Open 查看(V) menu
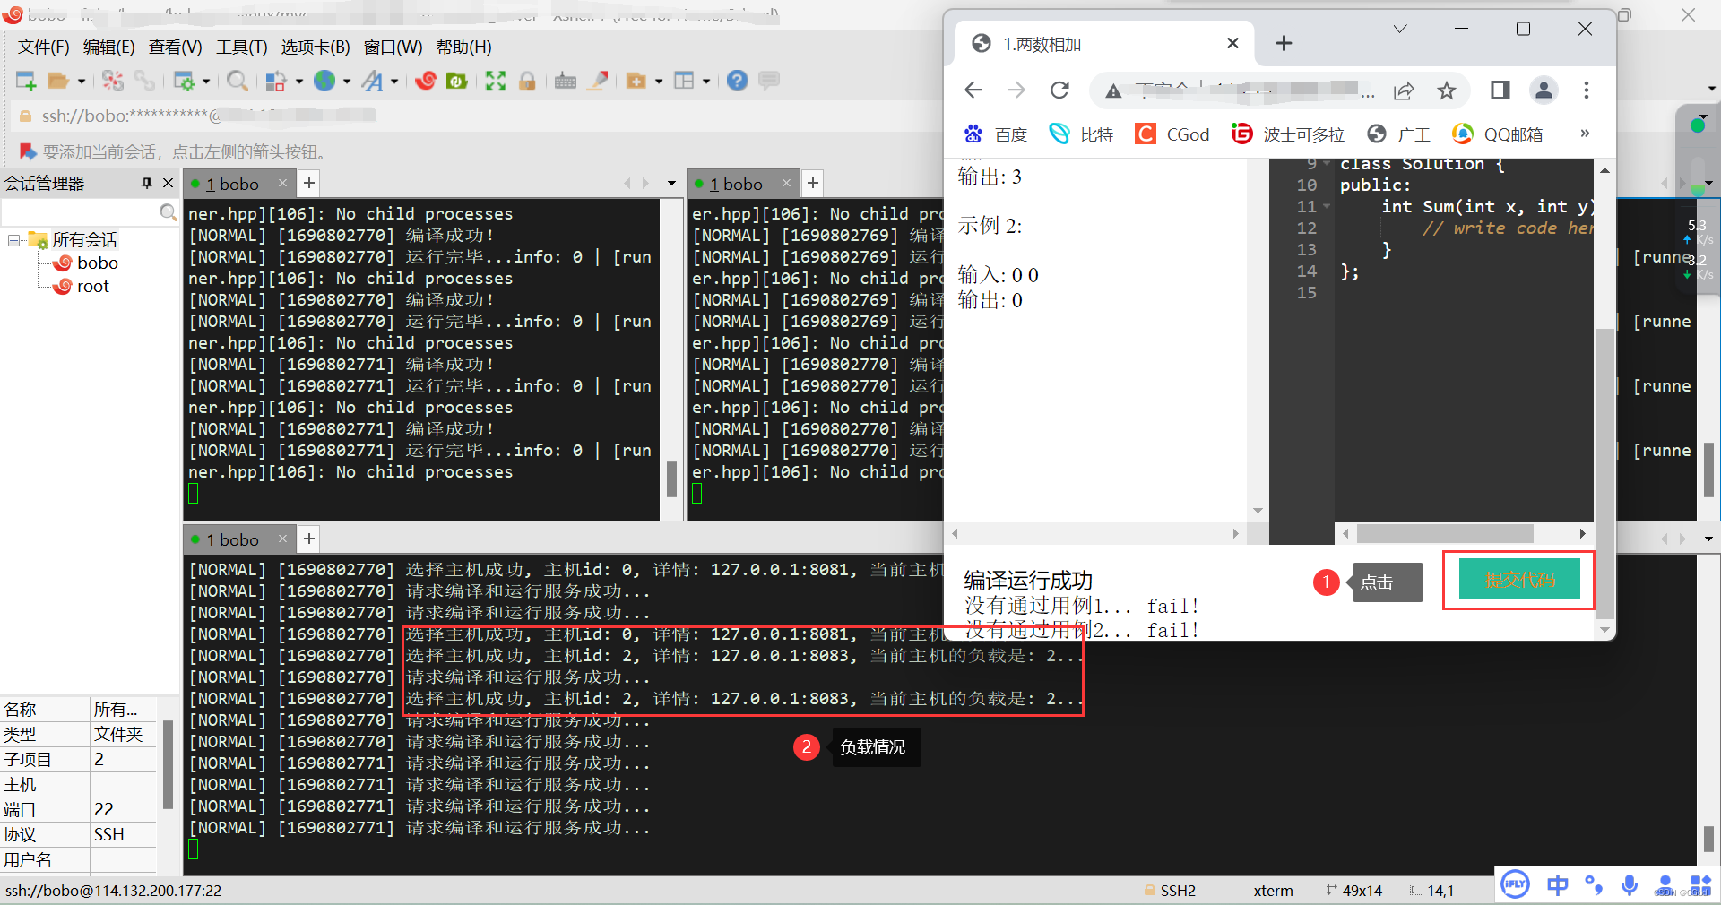 [x=175, y=47]
